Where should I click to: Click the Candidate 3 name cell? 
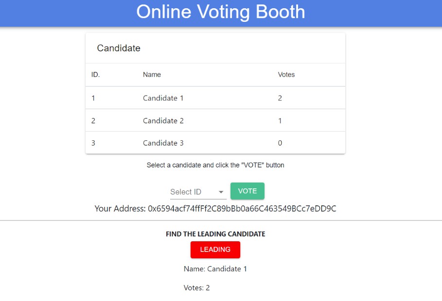tap(163, 143)
